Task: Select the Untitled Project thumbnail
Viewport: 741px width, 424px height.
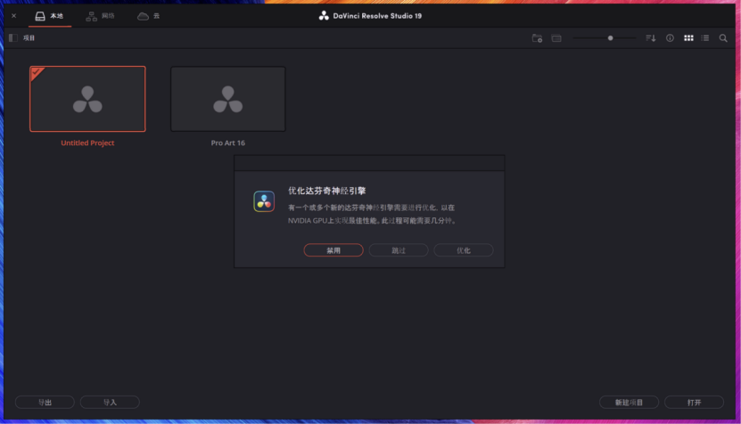Action: (x=87, y=99)
